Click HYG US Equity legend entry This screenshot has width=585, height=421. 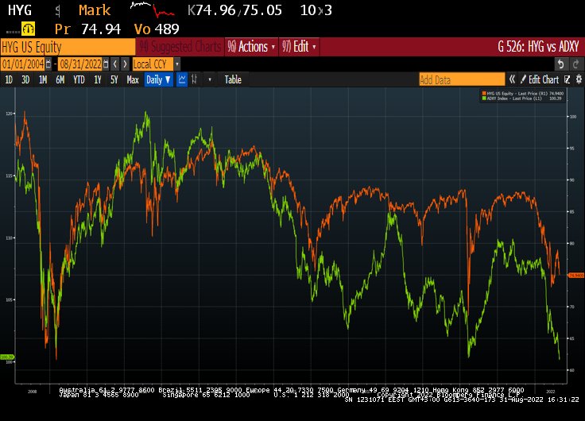point(523,94)
